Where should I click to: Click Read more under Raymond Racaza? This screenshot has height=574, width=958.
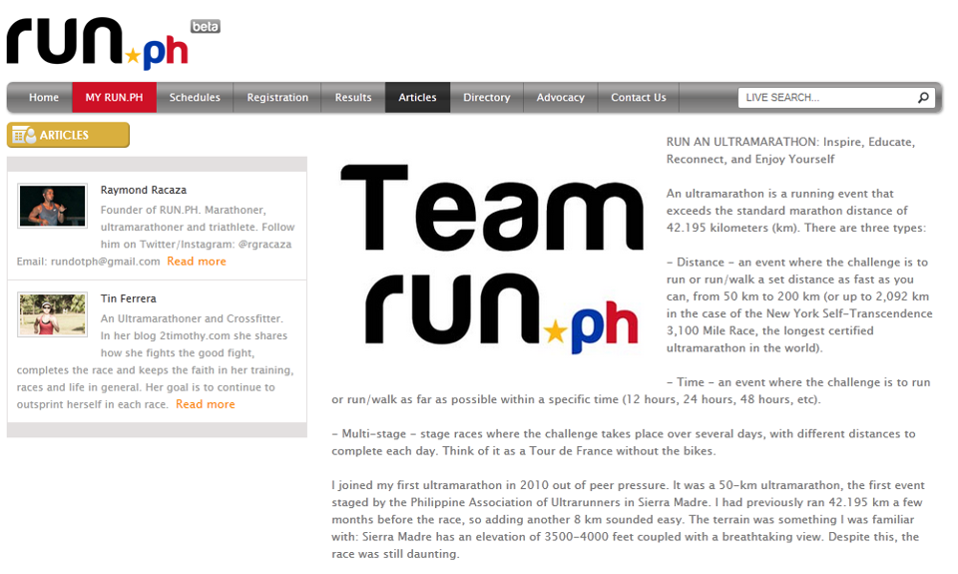(196, 262)
